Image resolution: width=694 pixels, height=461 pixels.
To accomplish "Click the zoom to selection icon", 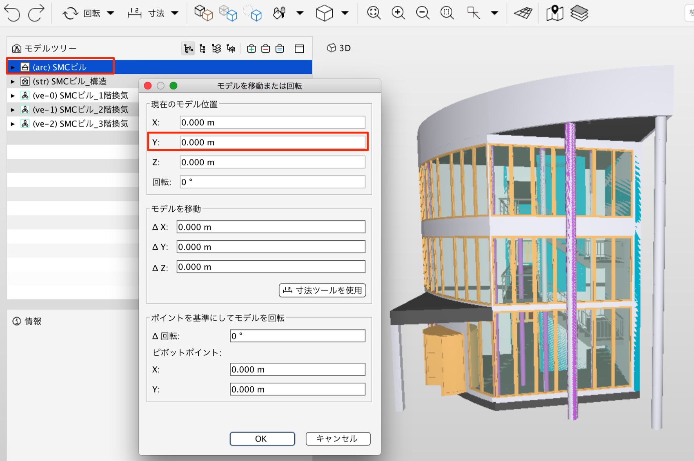I will click(447, 13).
